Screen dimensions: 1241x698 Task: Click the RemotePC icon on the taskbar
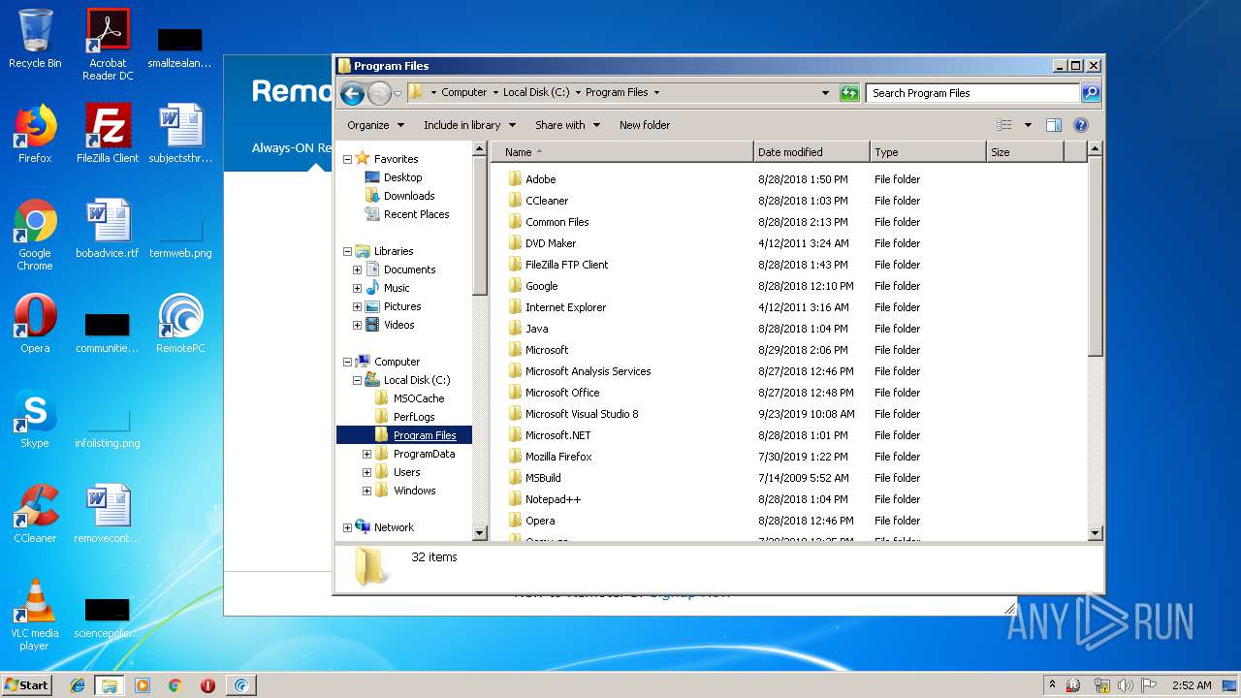pyautogui.click(x=240, y=685)
